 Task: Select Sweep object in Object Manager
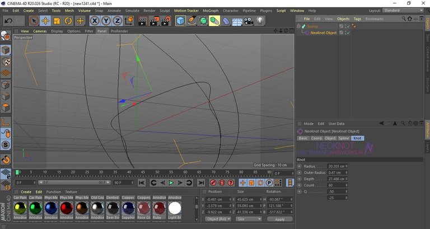(x=312, y=26)
